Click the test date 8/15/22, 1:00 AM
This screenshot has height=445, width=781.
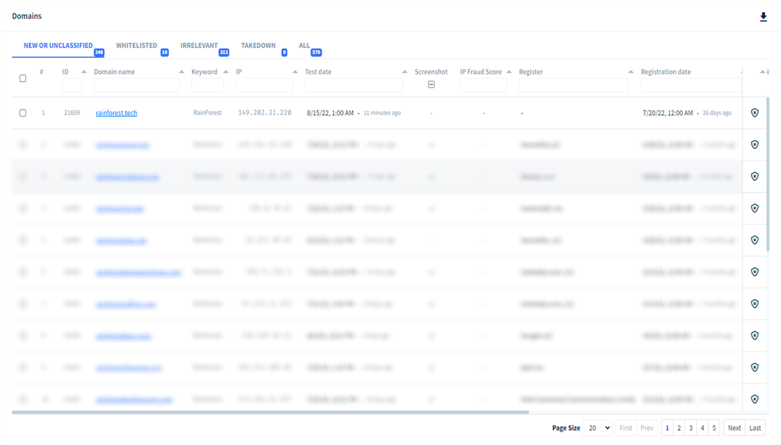(330, 113)
